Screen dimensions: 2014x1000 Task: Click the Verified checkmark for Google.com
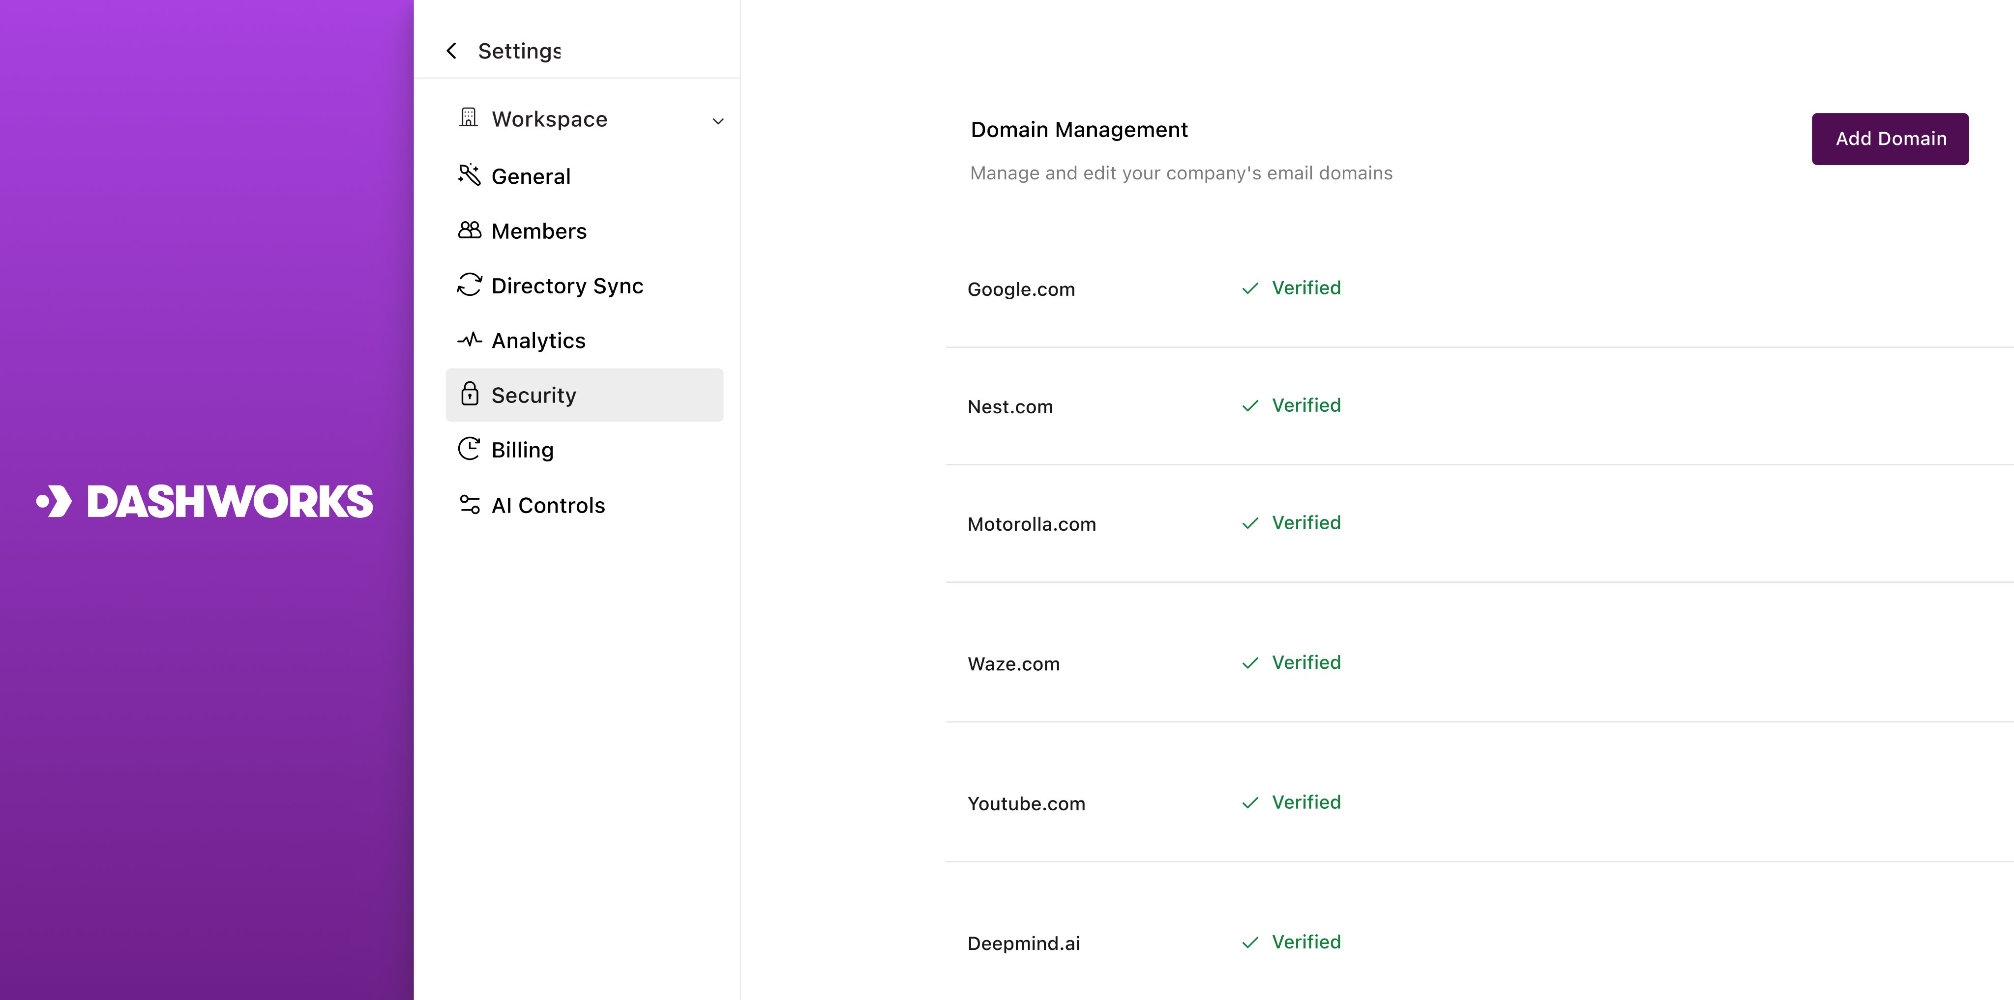[1250, 288]
